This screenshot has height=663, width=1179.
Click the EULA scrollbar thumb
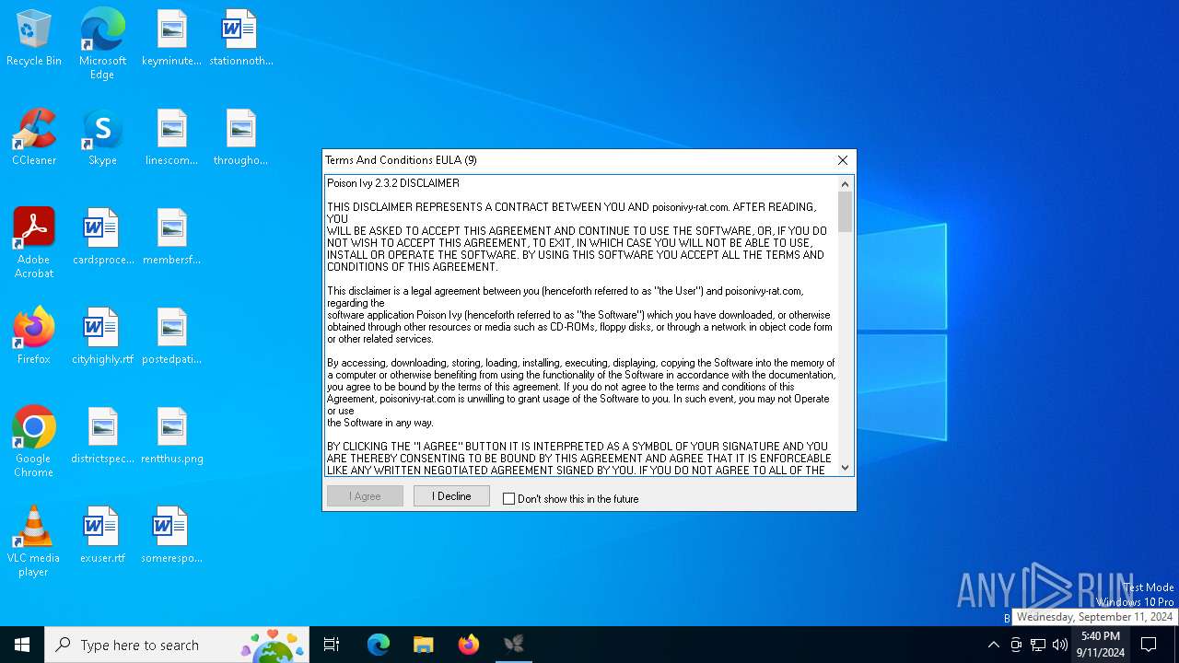click(846, 212)
